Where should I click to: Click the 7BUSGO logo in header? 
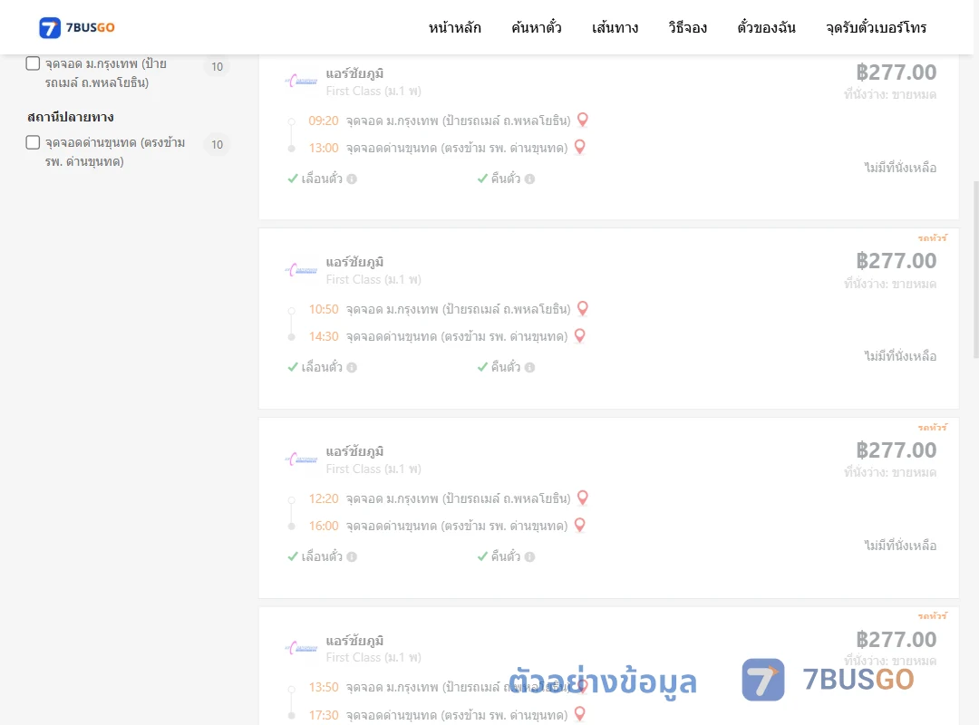77,27
